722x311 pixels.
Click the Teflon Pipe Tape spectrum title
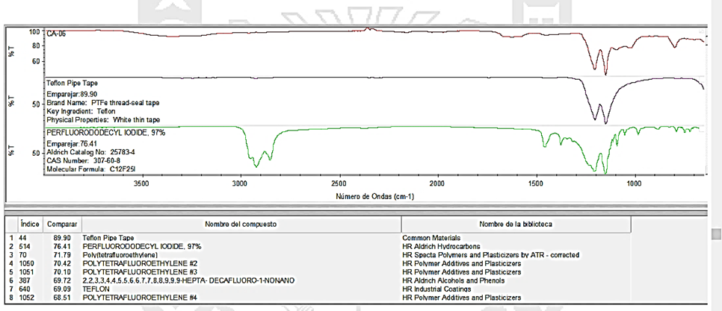click(72, 84)
